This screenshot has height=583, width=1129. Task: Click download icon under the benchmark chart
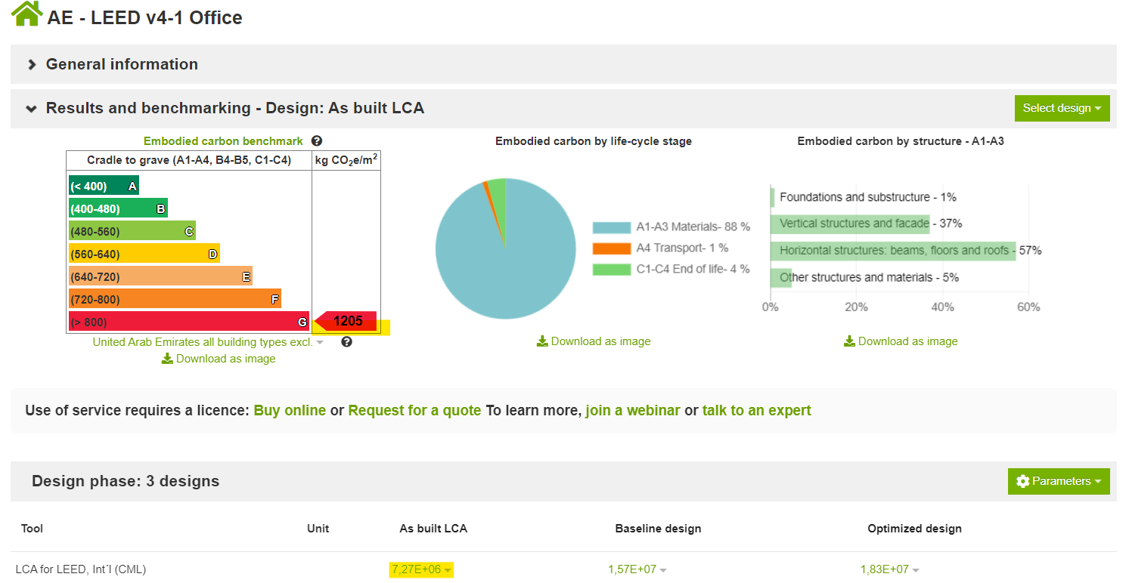coord(168,359)
